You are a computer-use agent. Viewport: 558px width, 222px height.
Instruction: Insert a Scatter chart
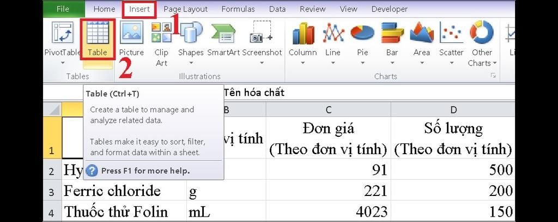tap(451, 39)
